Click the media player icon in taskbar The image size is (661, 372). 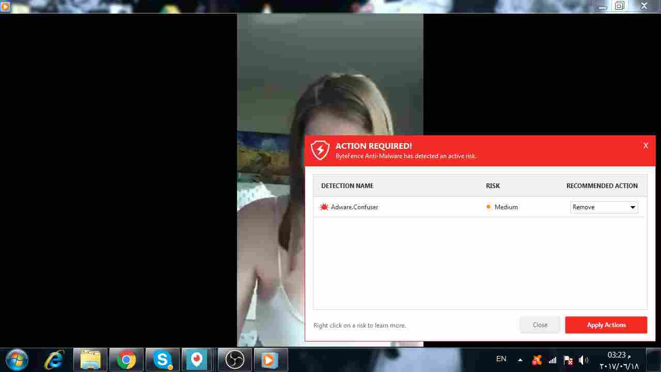[x=270, y=360]
